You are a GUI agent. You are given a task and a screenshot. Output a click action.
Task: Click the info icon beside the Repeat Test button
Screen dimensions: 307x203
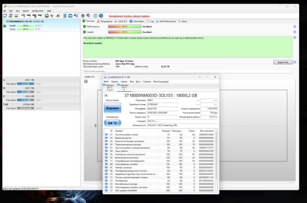[x=295, y=62]
